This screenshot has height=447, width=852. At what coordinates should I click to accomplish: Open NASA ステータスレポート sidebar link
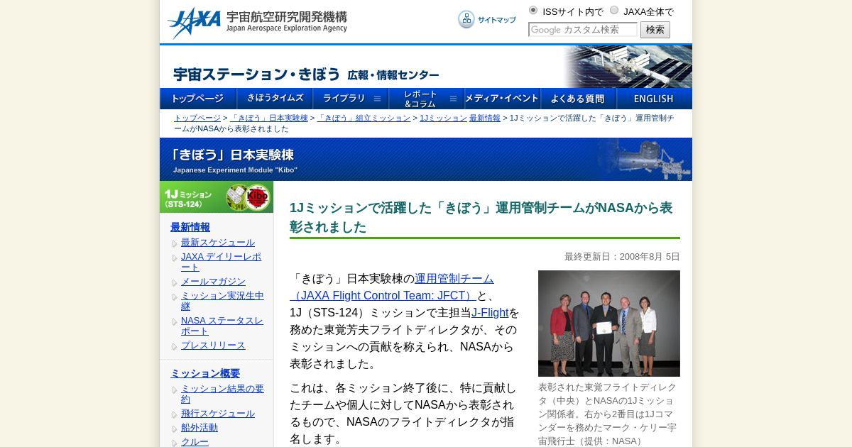[x=222, y=326]
